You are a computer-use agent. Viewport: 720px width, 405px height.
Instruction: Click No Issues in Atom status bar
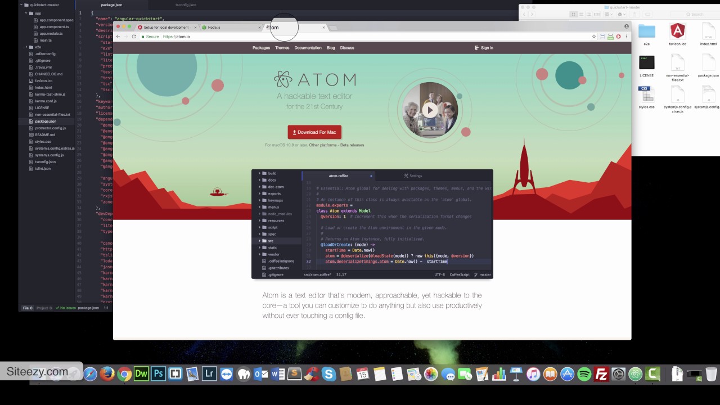click(x=65, y=308)
